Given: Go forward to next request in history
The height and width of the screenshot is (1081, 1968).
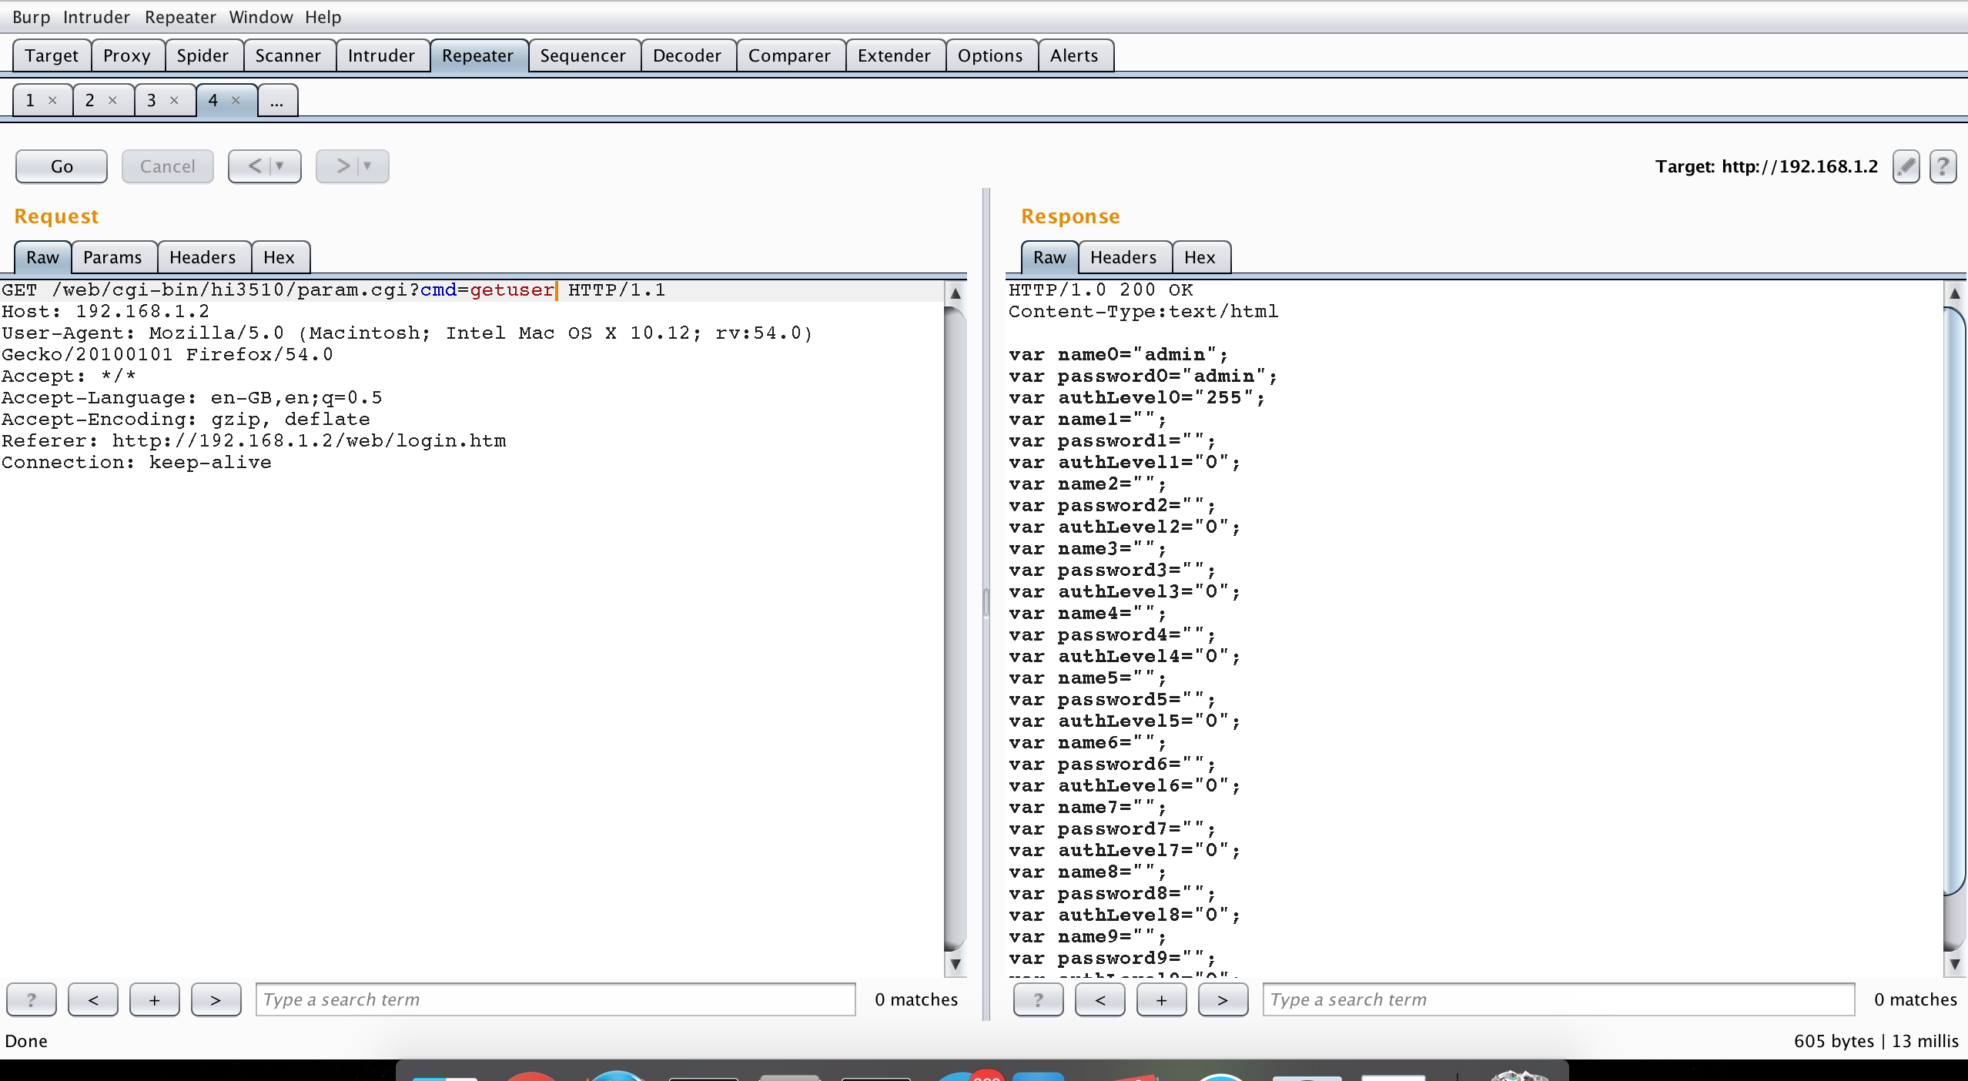Looking at the screenshot, I should pyautogui.click(x=343, y=166).
